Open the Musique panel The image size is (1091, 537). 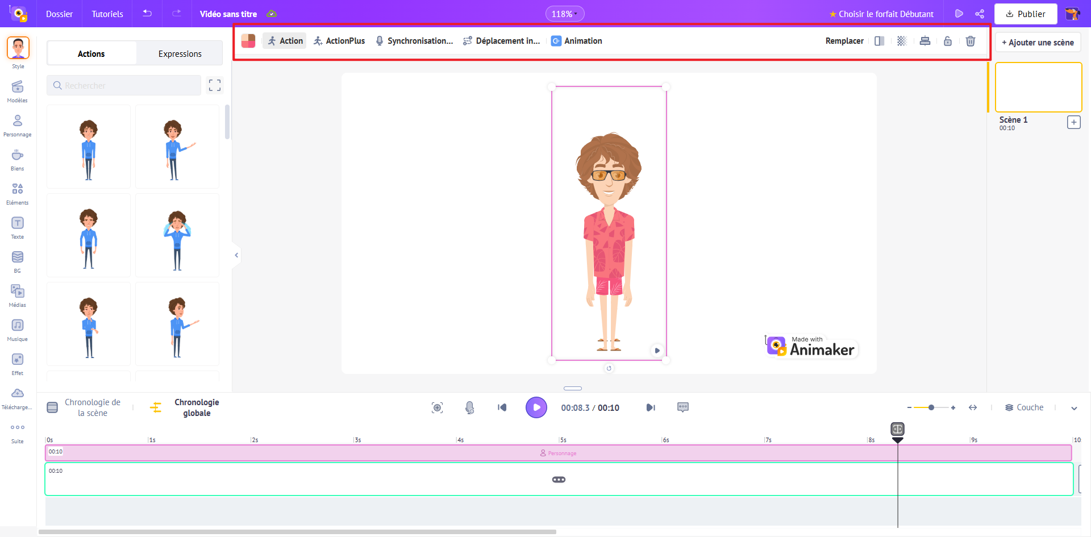(17, 330)
